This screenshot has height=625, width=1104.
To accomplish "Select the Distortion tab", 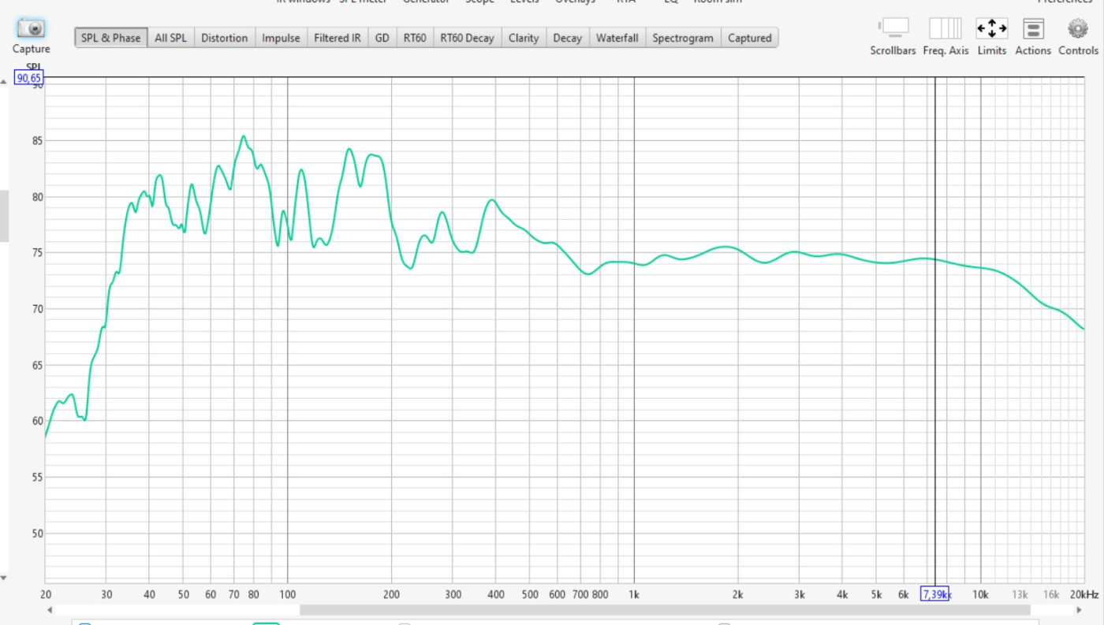I will (x=224, y=38).
